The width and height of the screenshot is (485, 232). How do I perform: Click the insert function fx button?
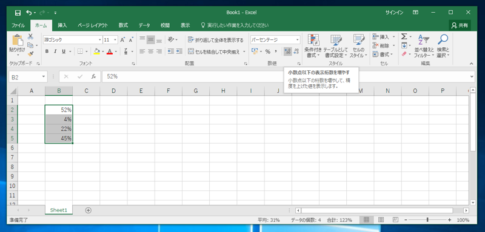point(93,76)
